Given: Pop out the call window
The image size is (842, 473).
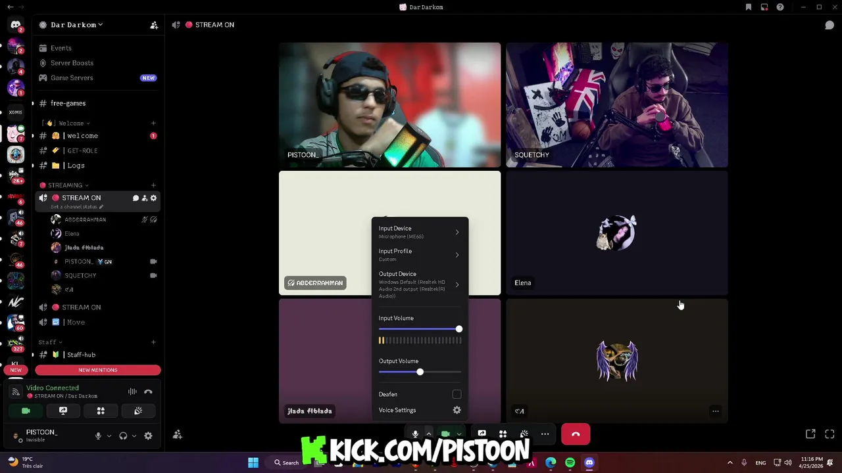Looking at the screenshot, I should (x=810, y=434).
